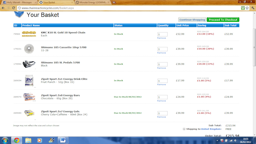Click the gold chain product thumbnail
The height and width of the screenshot is (144, 256).
29,34
